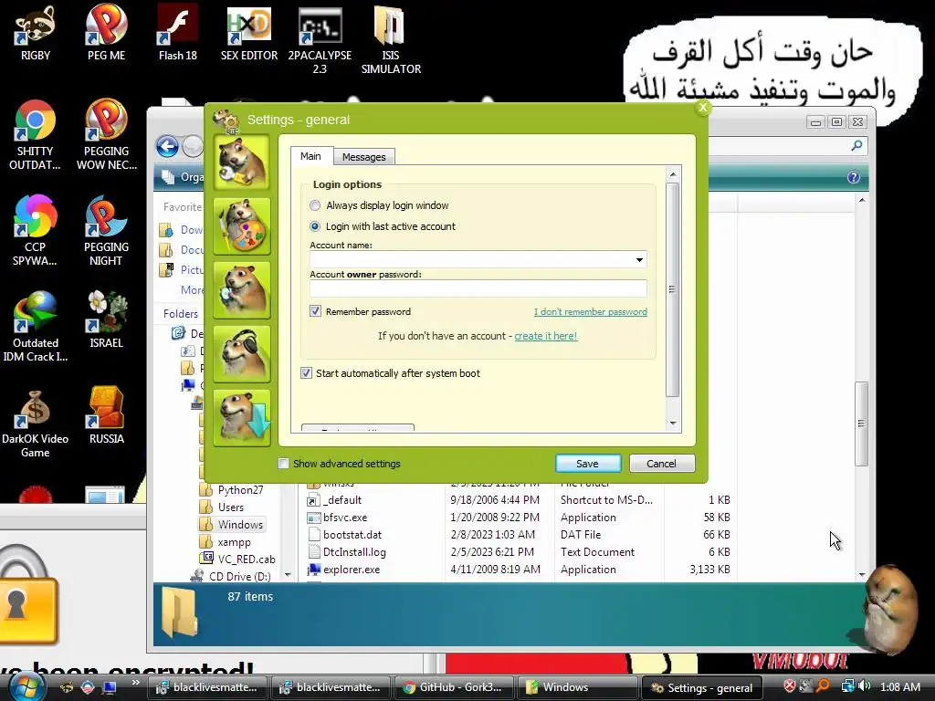Image resolution: width=935 pixels, height=701 pixels.
Task: Open the GitHub - Gork3... taskbar item
Action: [453, 687]
